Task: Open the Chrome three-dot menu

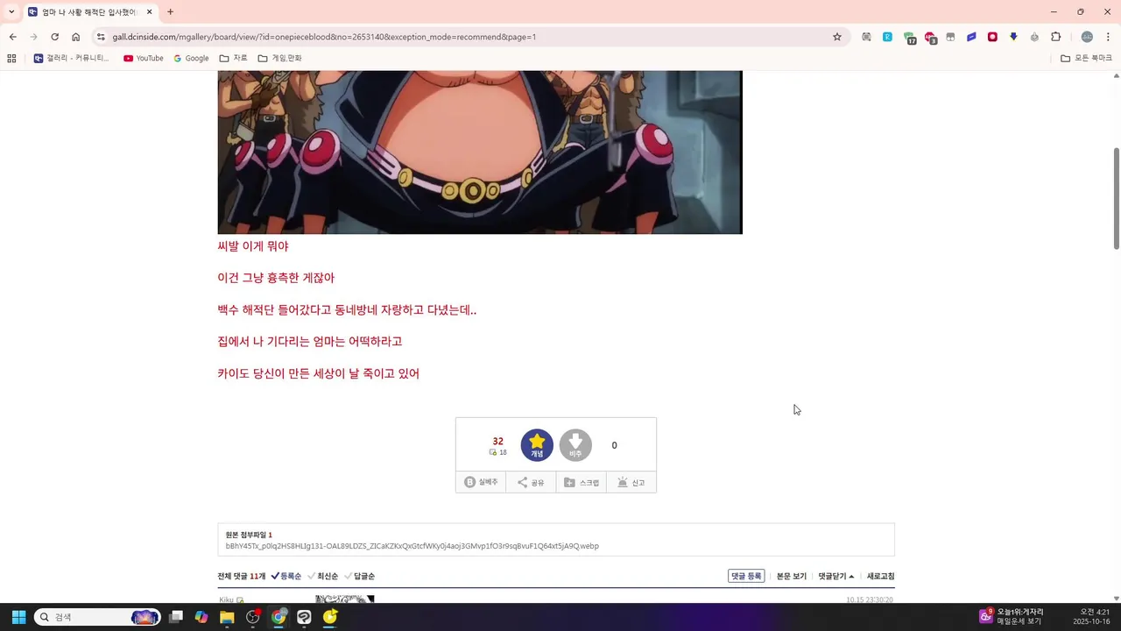Action: click(x=1108, y=37)
